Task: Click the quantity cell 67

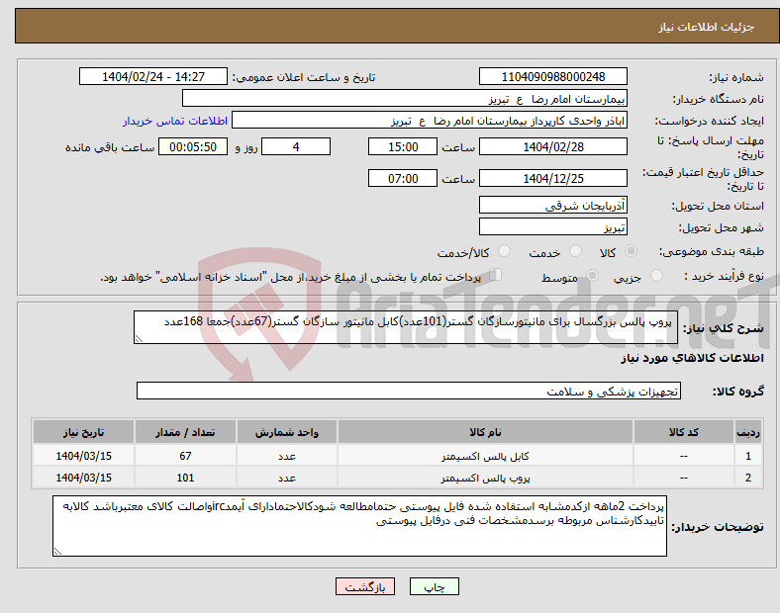Action: [185, 456]
